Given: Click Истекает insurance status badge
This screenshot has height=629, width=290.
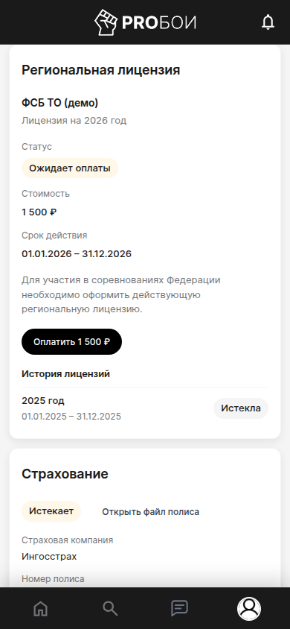Looking at the screenshot, I should (x=51, y=511).
